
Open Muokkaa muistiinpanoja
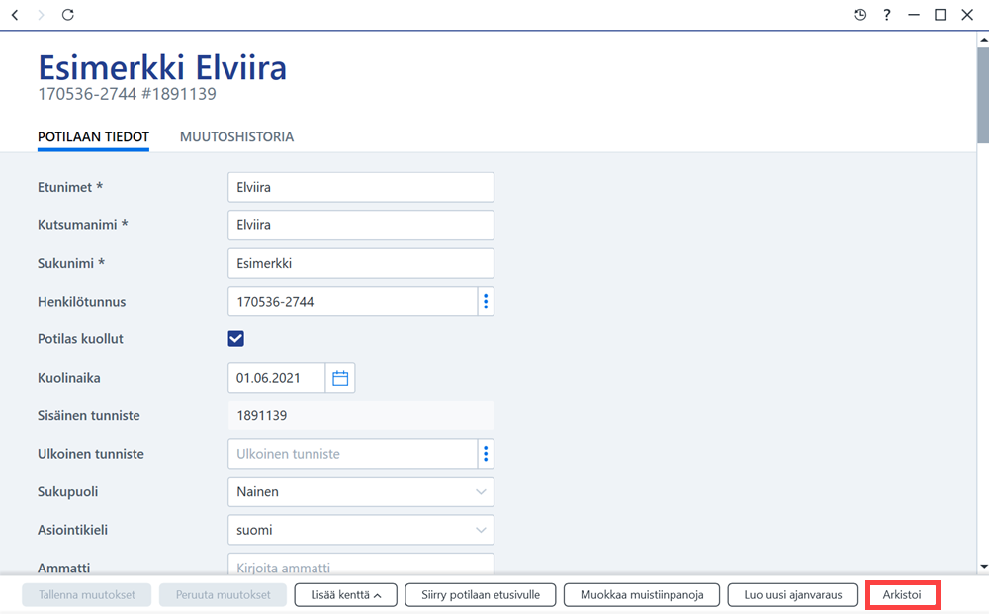[x=642, y=594]
